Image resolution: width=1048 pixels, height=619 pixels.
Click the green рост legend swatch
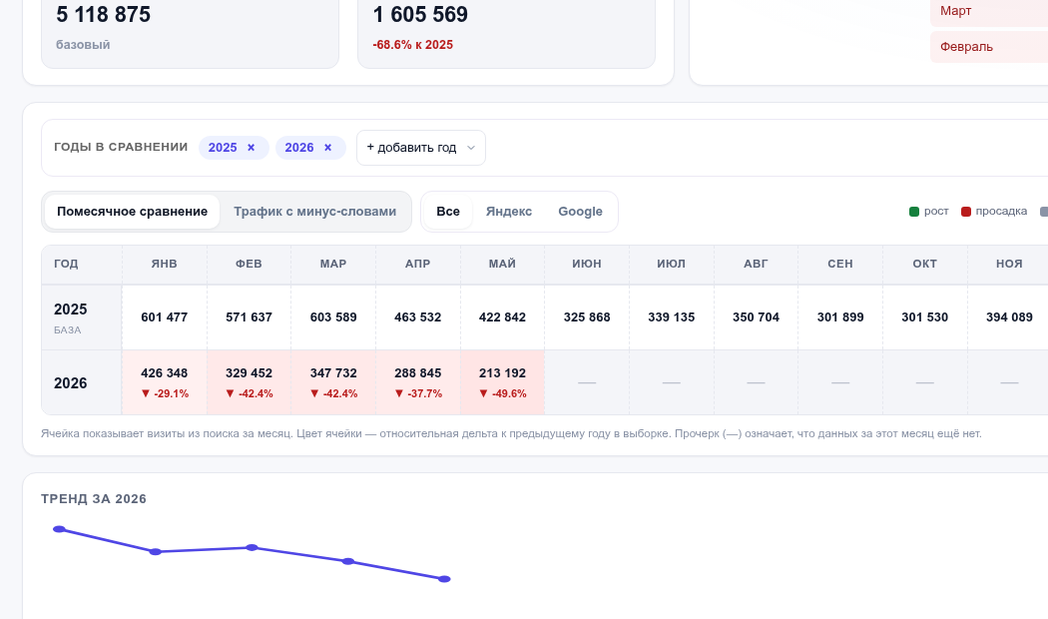pos(914,212)
